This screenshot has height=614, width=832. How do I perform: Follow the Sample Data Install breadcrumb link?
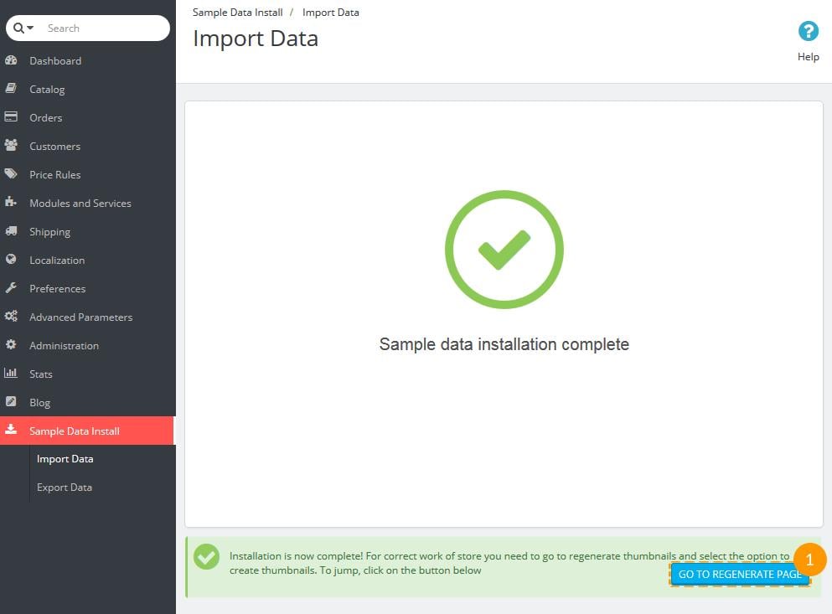(x=237, y=13)
